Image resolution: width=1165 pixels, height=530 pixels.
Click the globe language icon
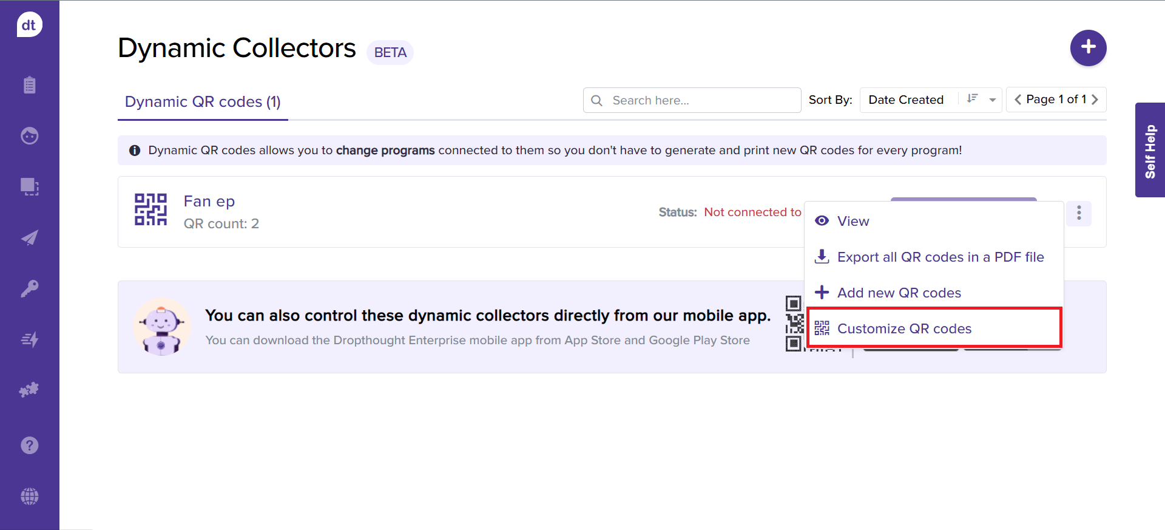[29, 497]
